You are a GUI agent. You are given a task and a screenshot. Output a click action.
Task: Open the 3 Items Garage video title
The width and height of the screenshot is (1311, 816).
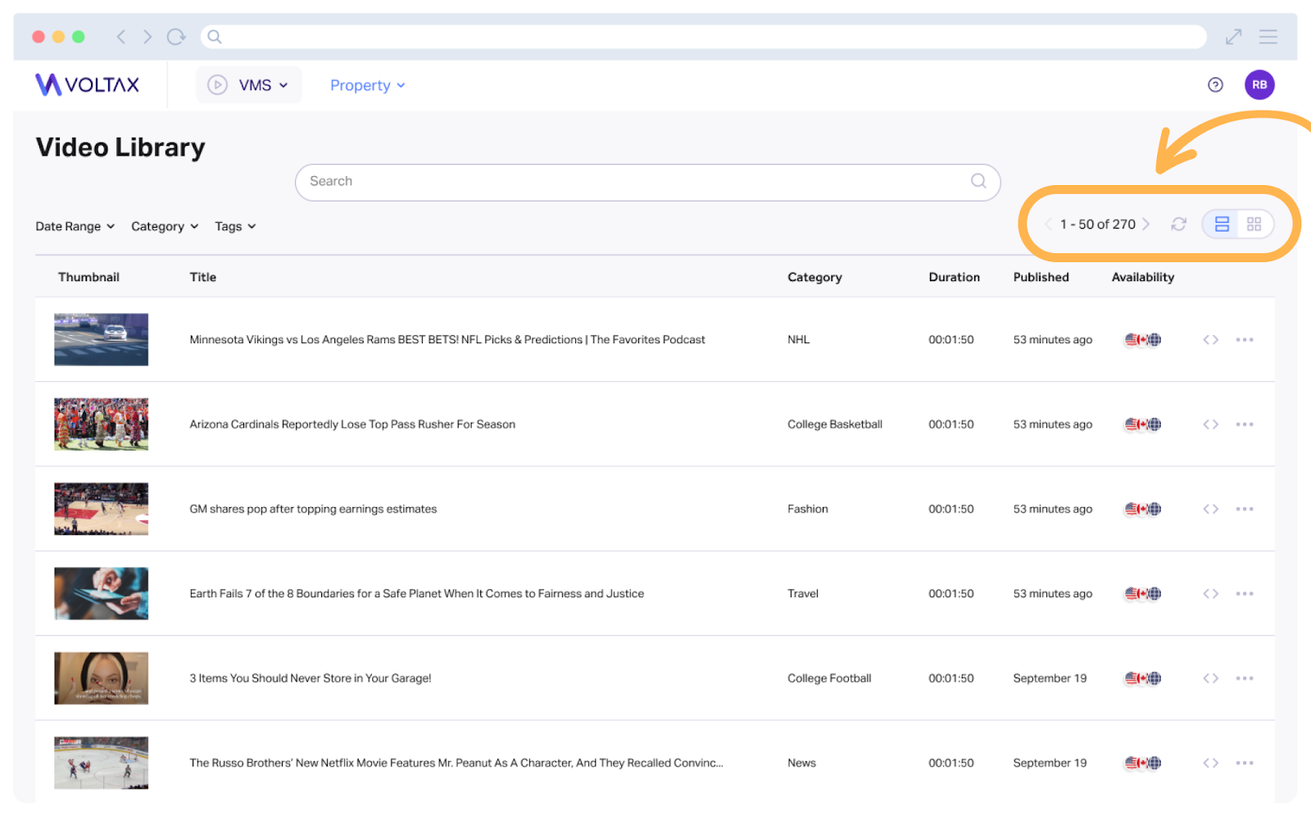pyautogui.click(x=311, y=678)
